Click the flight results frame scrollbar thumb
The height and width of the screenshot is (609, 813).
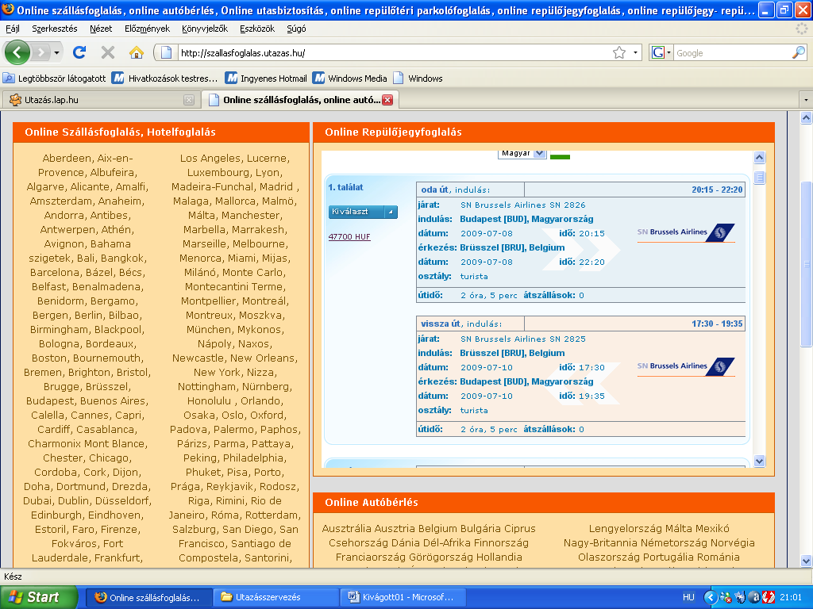[760, 178]
